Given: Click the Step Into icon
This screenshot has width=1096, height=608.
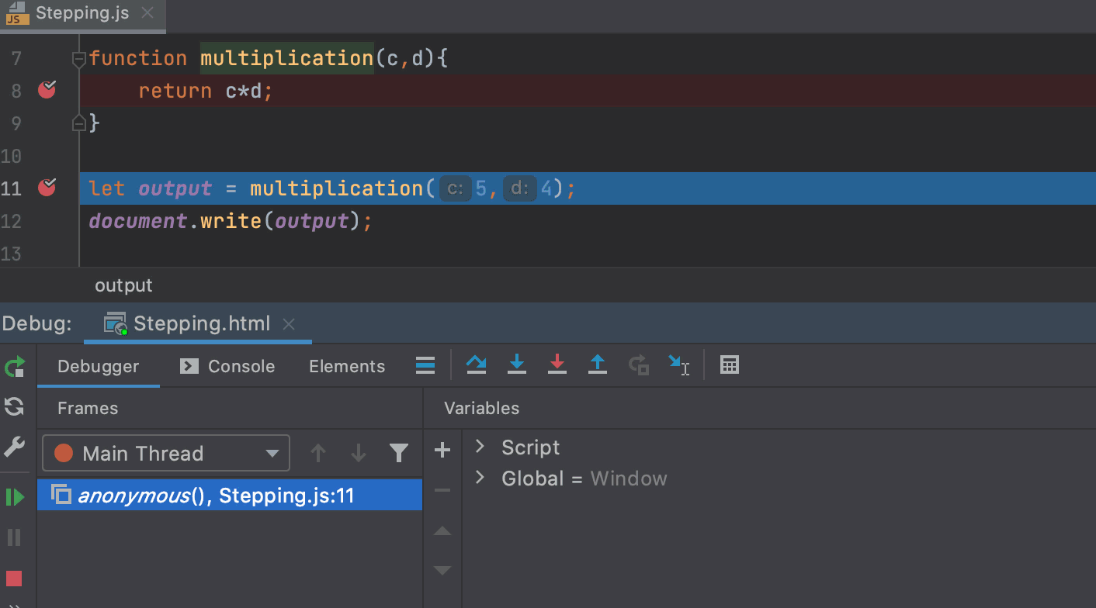Looking at the screenshot, I should (x=517, y=365).
